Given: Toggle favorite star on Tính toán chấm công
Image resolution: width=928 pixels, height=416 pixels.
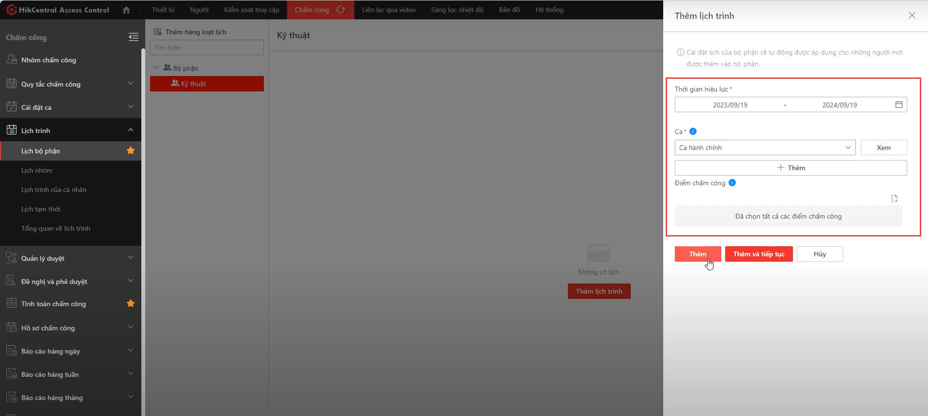Looking at the screenshot, I should [x=131, y=304].
